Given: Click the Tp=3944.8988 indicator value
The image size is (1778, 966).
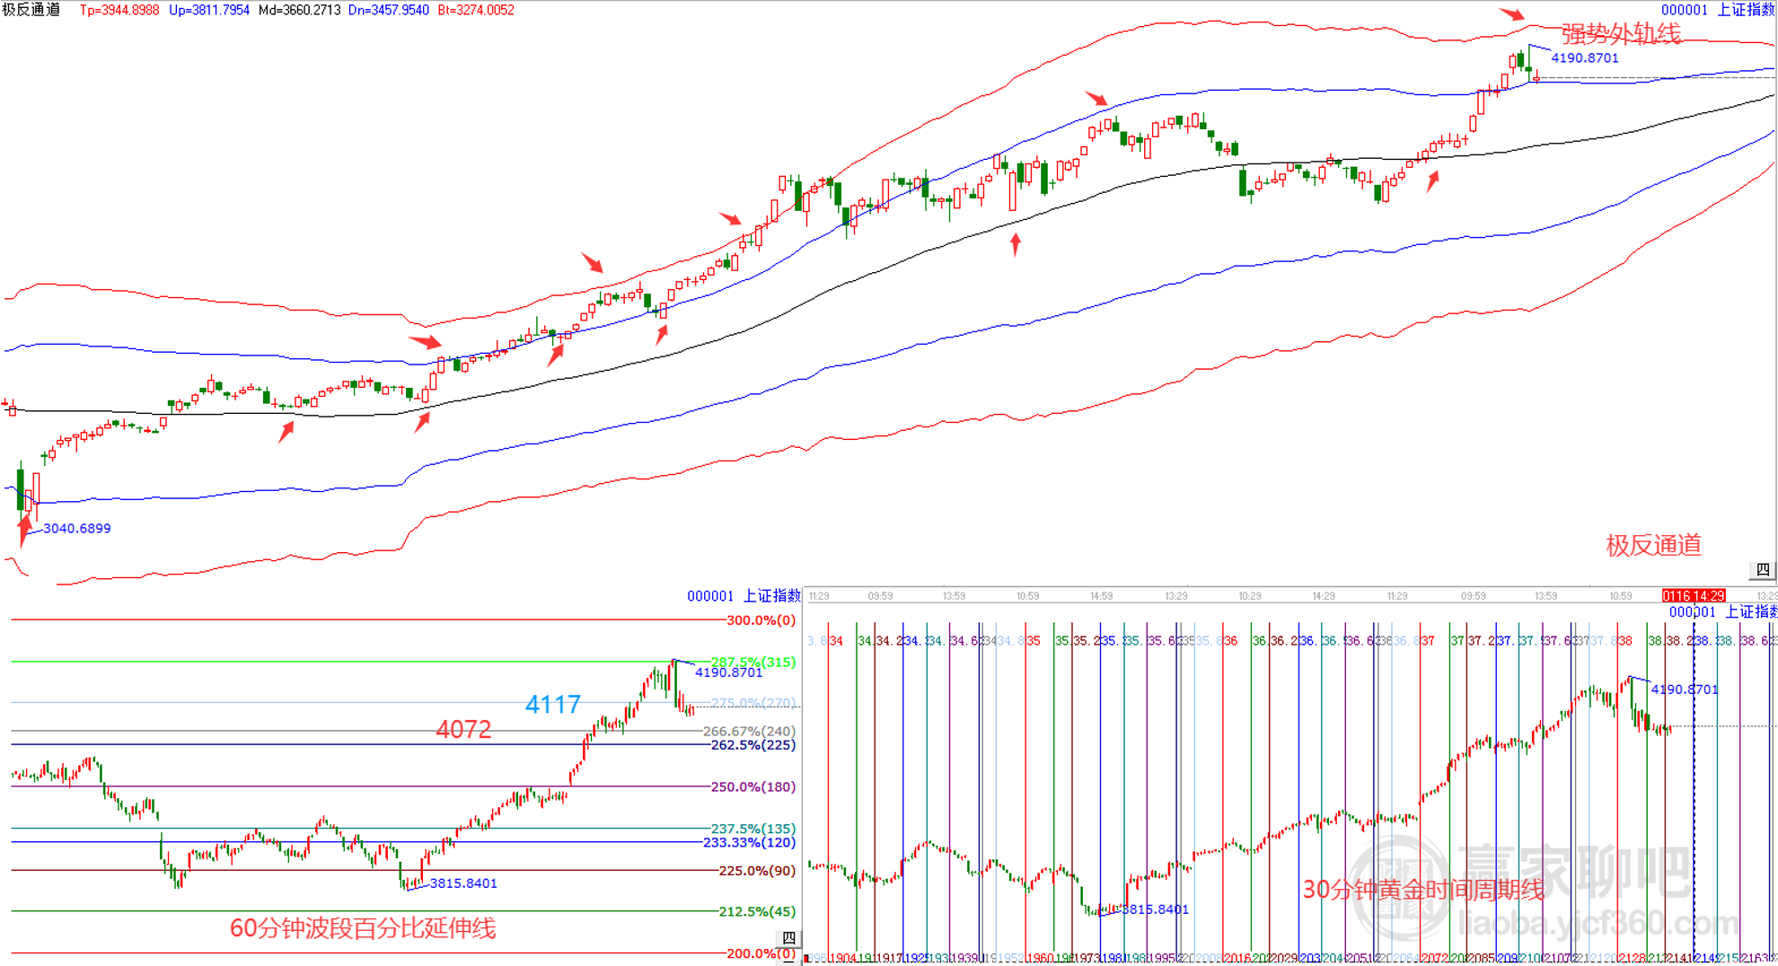Looking at the screenshot, I should pos(119,10).
